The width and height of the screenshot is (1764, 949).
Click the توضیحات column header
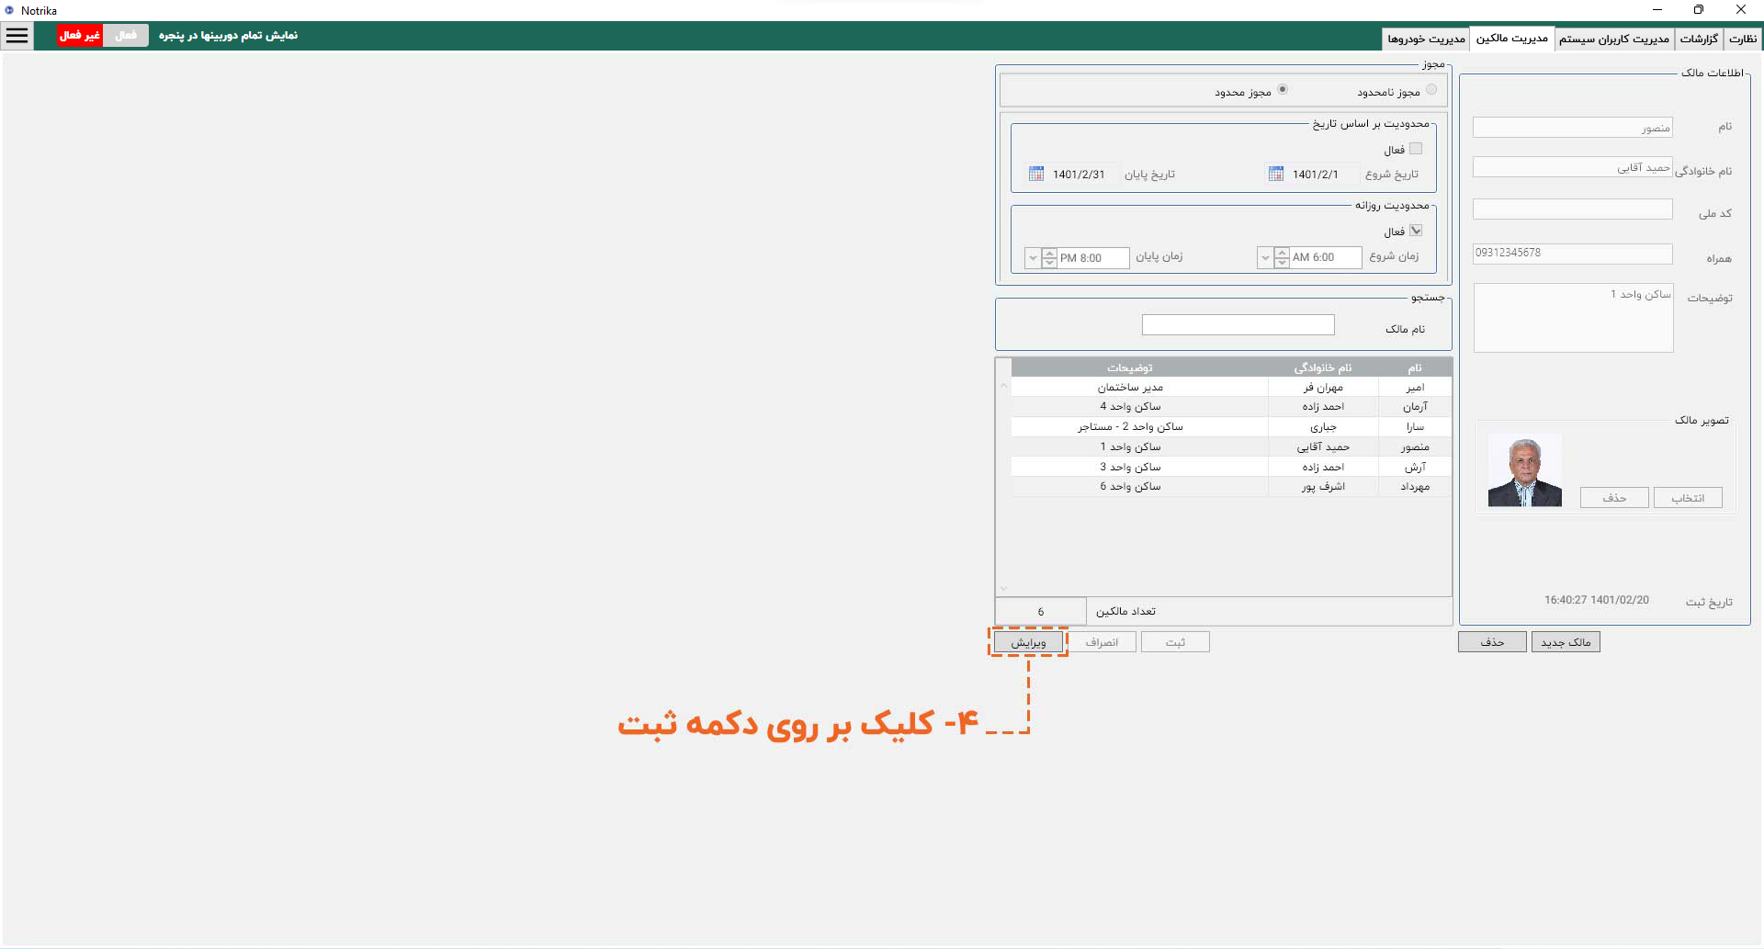(x=1139, y=367)
